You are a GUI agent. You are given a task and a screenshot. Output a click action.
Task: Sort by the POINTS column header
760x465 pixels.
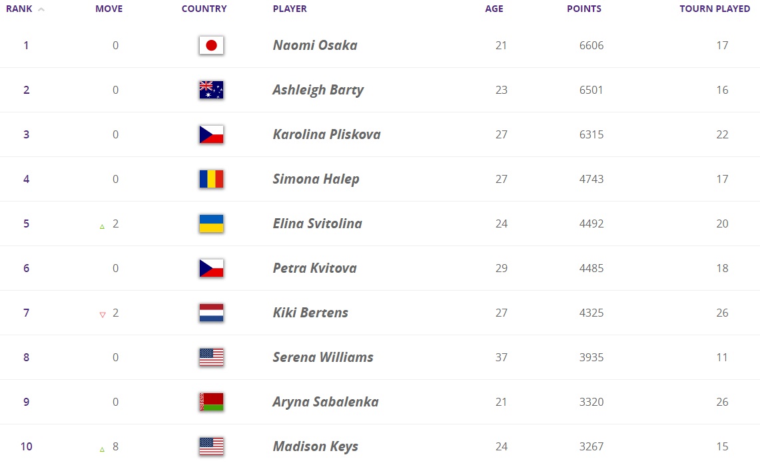pyautogui.click(x=583, y=9)
